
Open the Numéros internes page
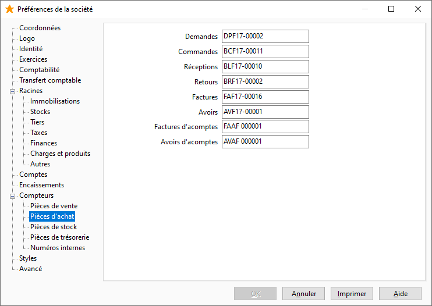pyautogui.click(x=58, y=248)
